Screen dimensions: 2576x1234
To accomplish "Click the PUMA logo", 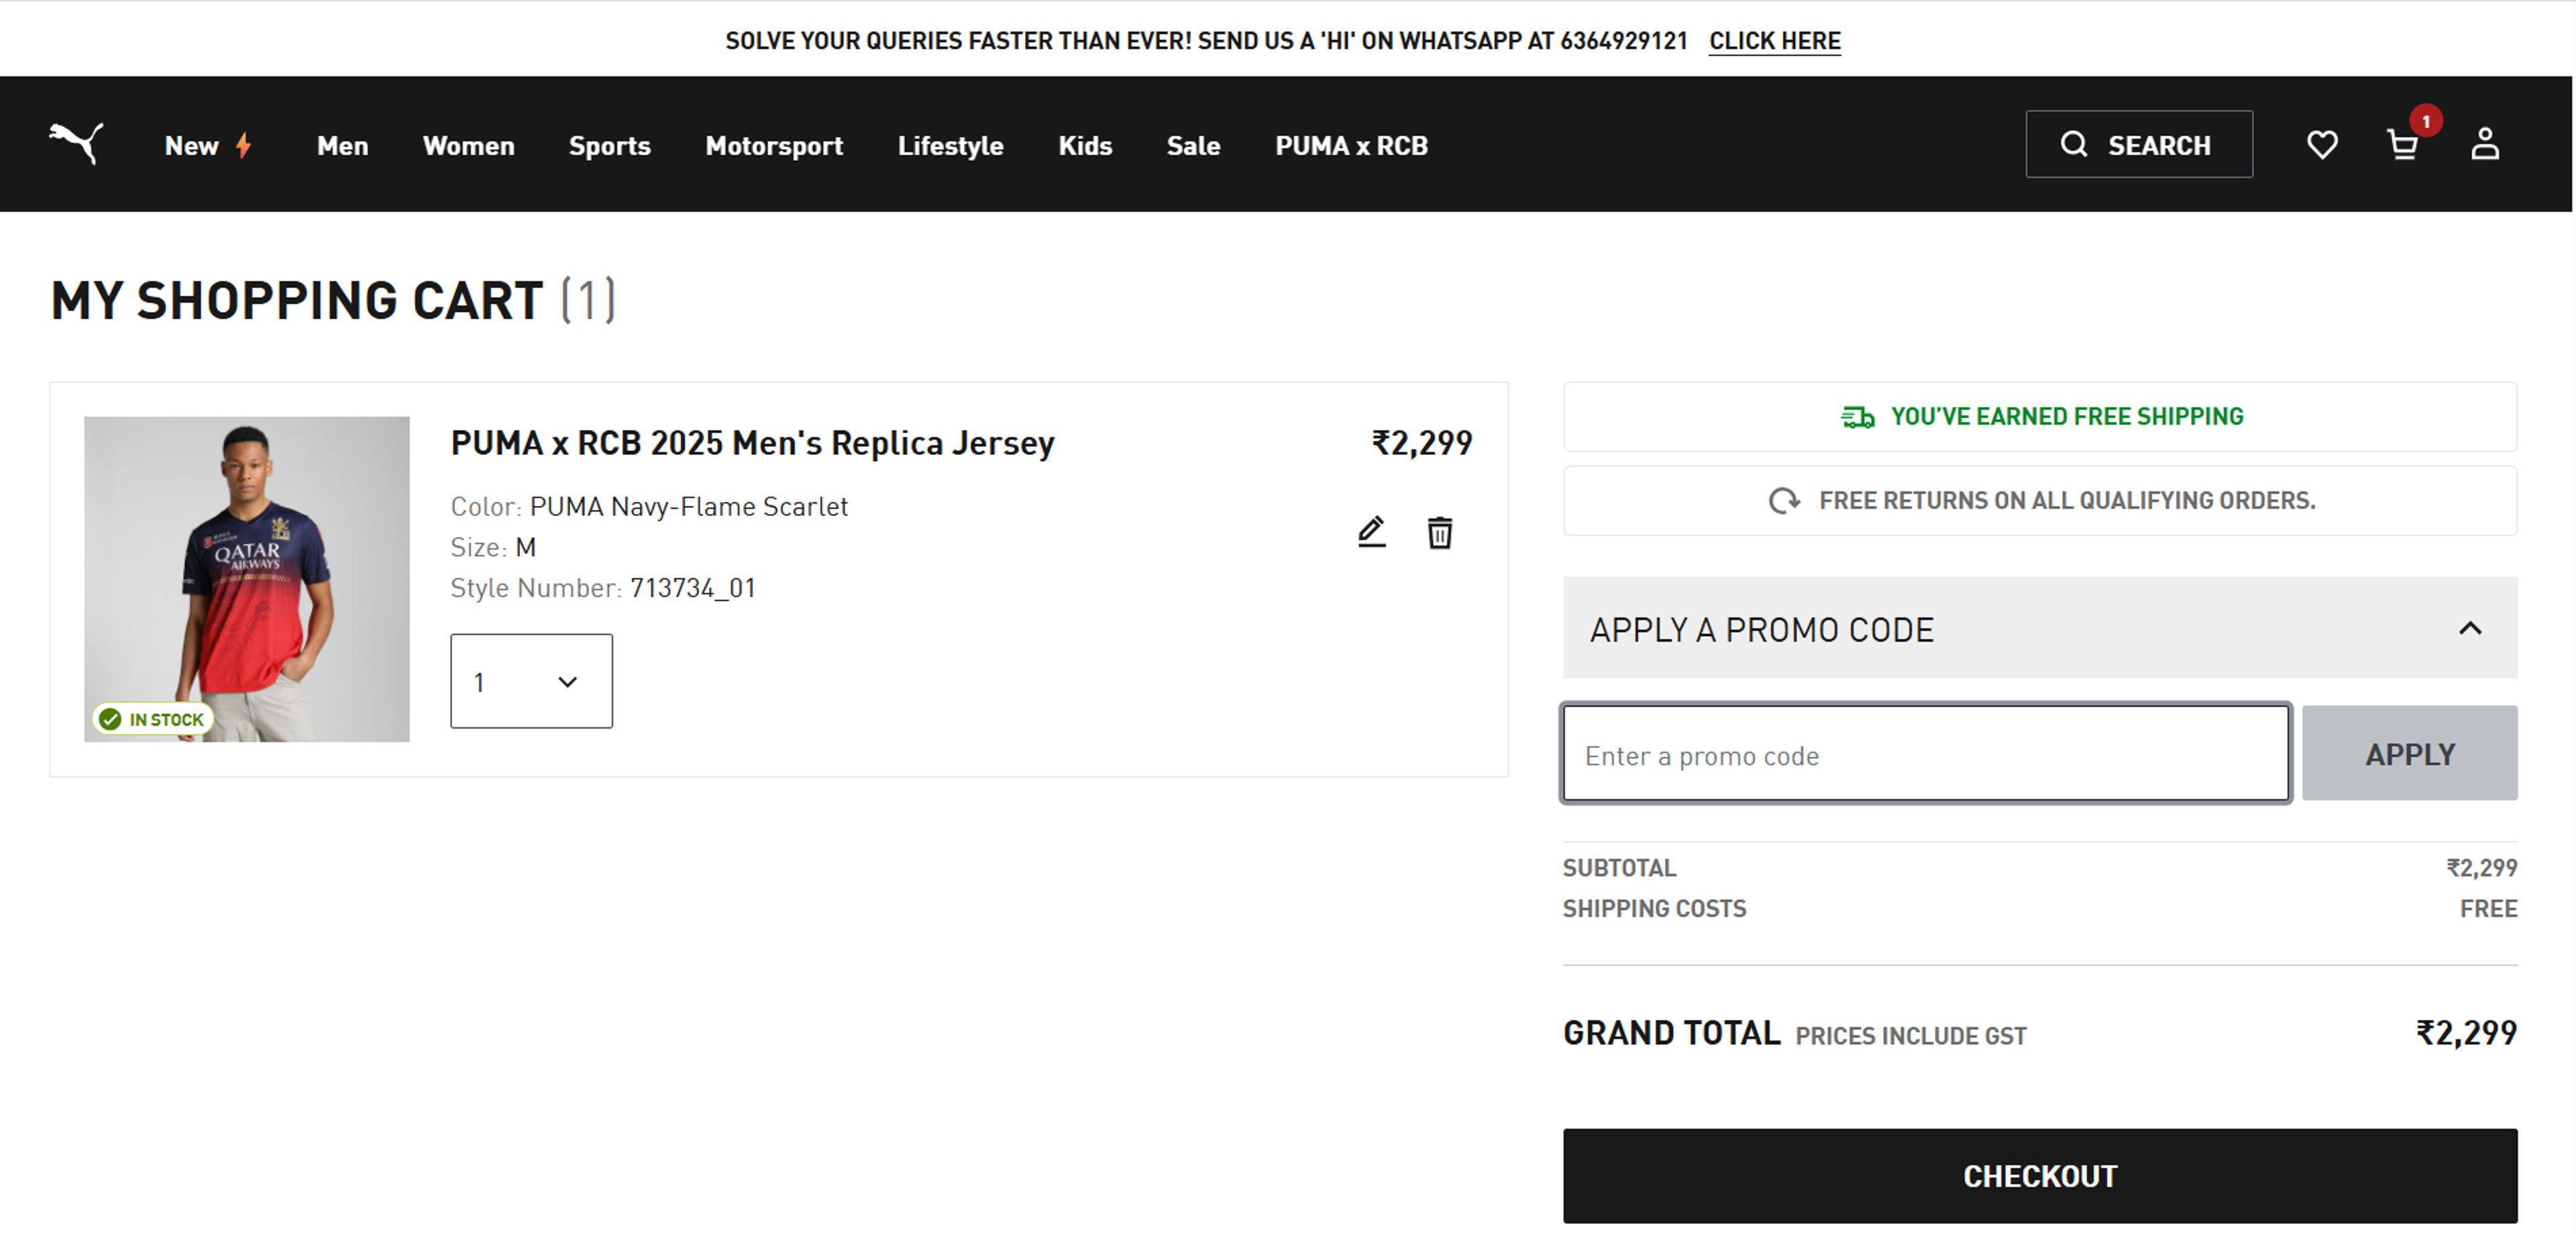I will [76, 144].
